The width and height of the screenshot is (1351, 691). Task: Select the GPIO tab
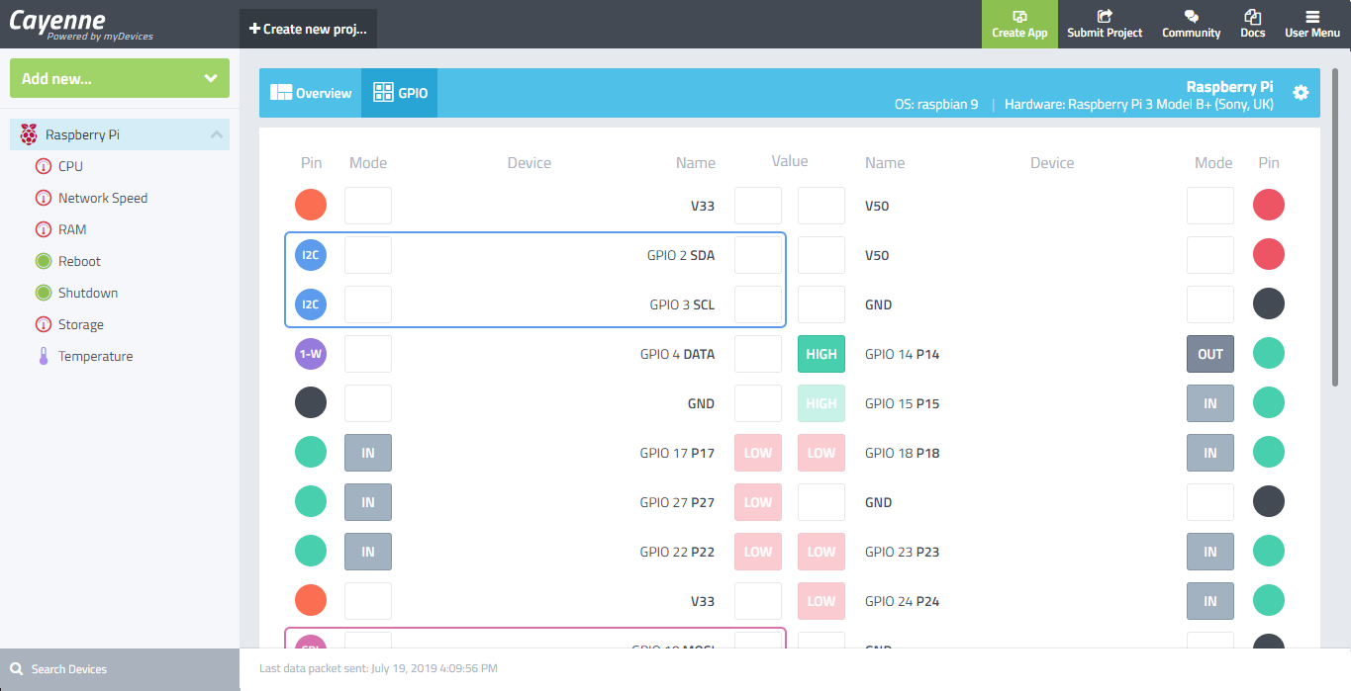point(400,93)
